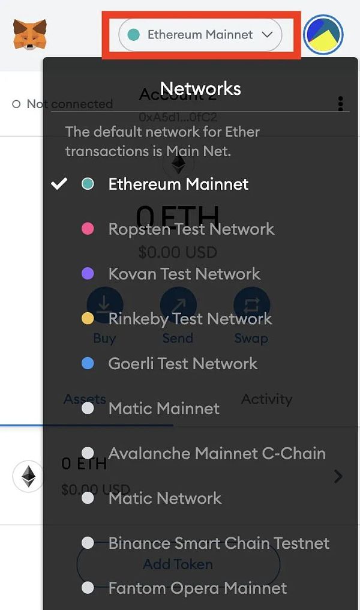The width and height of the screenshot is (360, 610).
Task: Click the Buy download-arrow icon
Action: (x=104, y=305)
